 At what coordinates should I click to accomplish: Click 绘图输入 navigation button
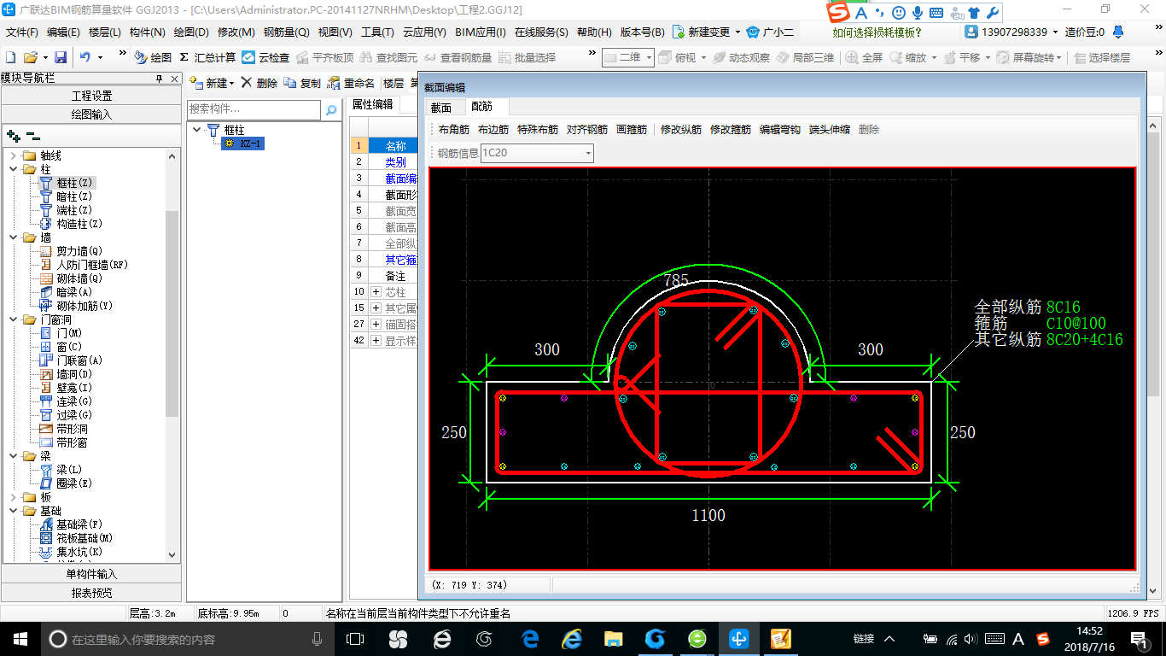pyautogui.click(x=91, y=114)
